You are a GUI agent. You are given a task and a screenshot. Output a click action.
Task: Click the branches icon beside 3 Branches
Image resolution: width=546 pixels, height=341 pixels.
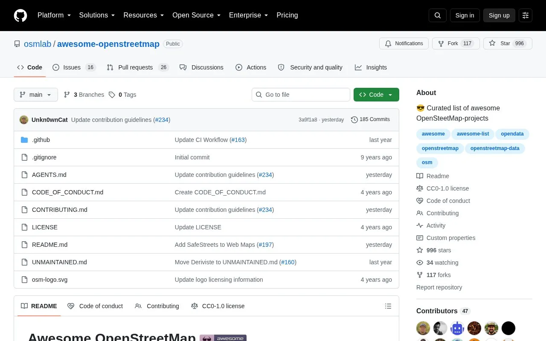click(67, 95)
